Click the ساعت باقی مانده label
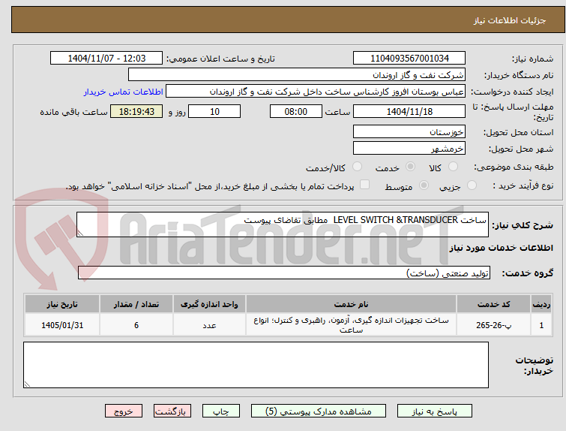566x431 pixels. click(x=73, y=112)
